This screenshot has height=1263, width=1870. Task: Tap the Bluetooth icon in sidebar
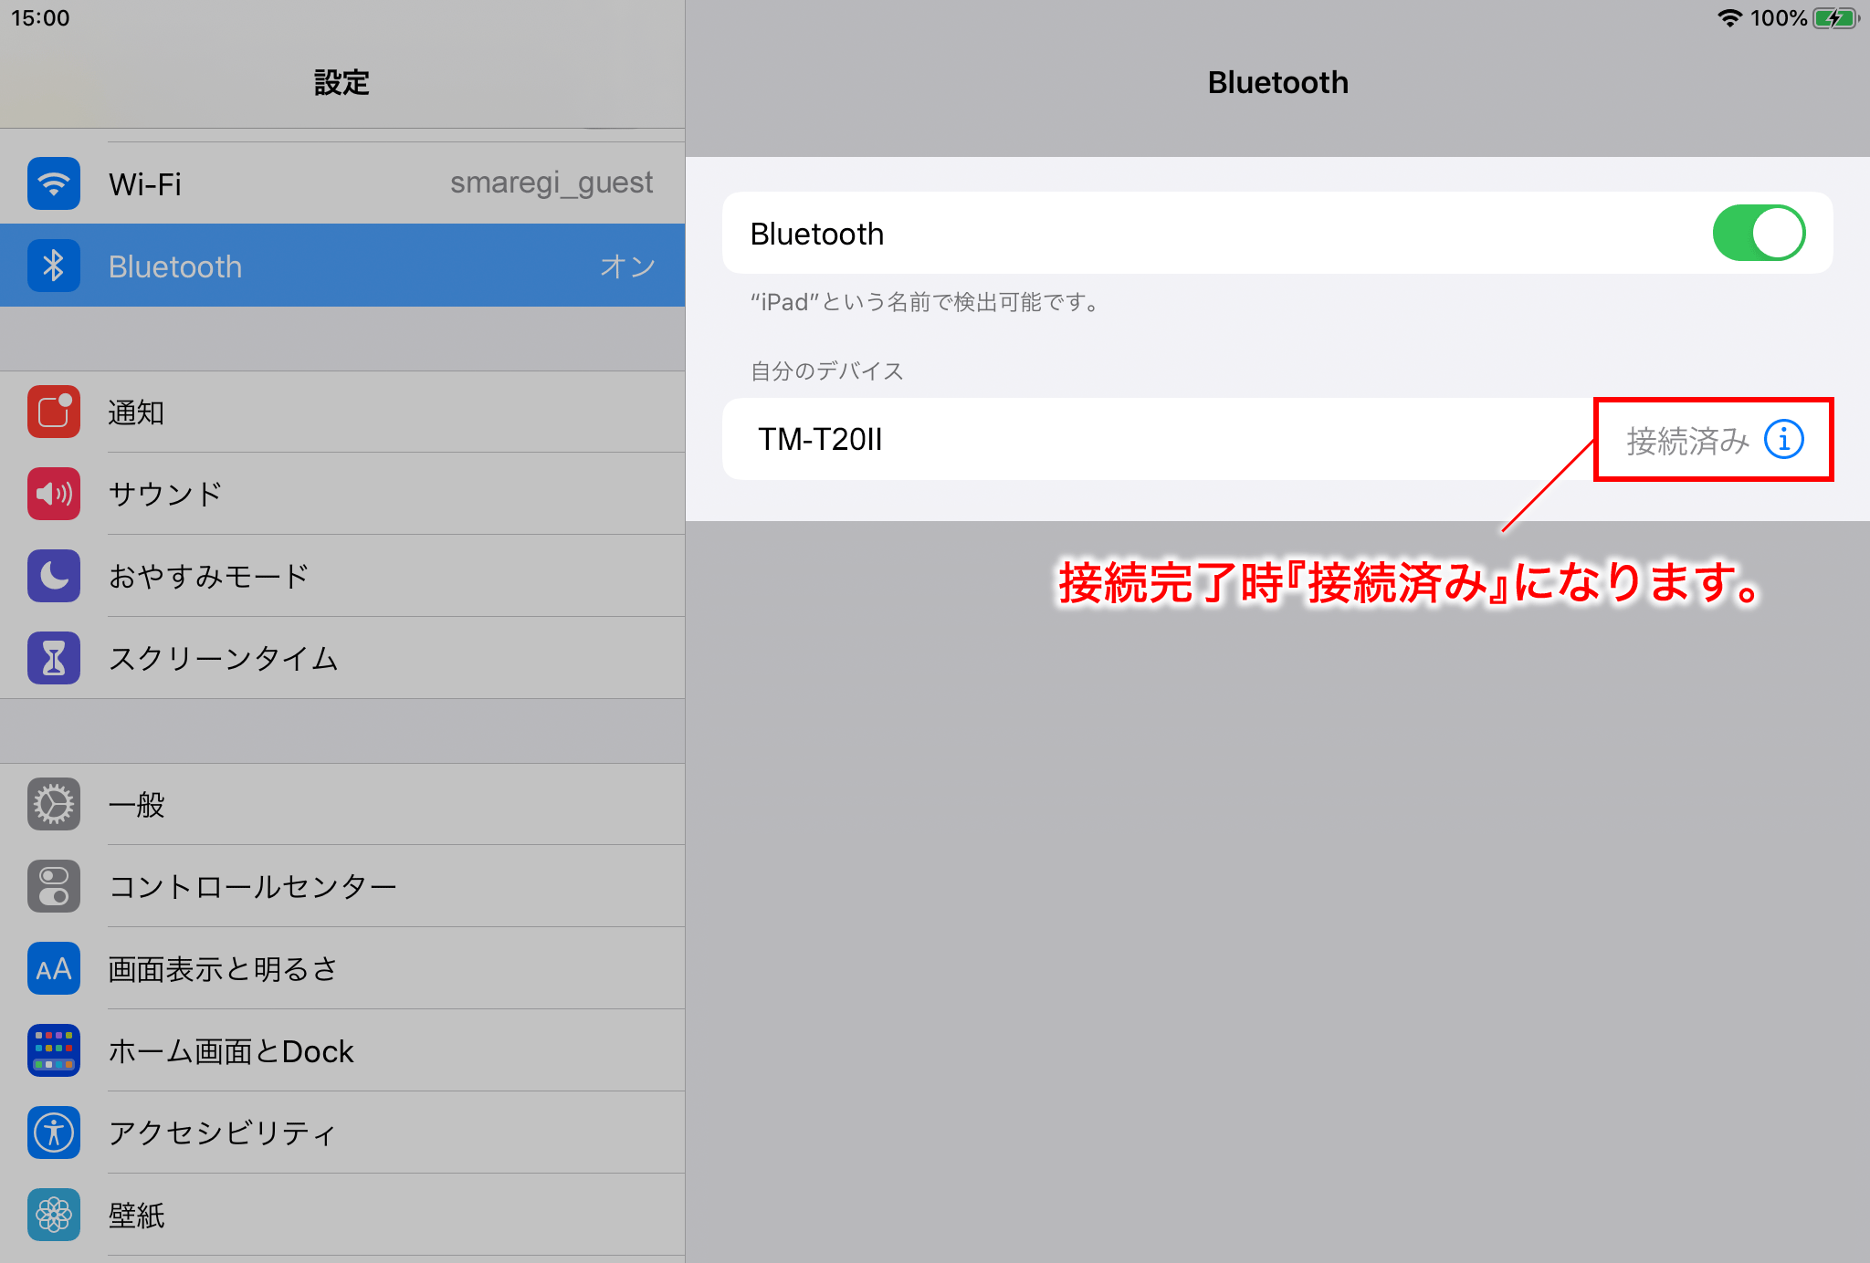click(54, 266)
